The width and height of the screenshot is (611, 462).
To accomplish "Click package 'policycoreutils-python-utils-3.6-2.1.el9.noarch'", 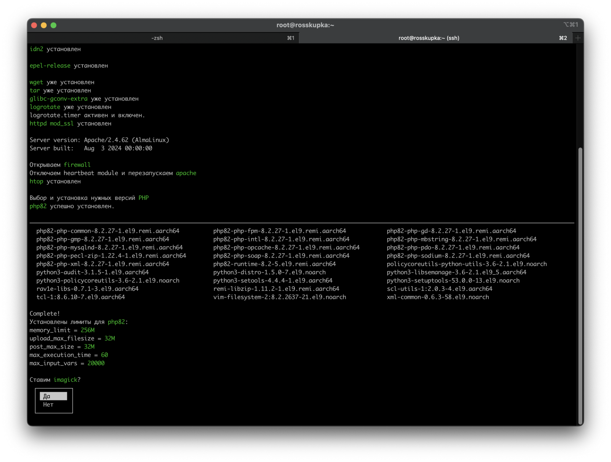I will pyautogui.click(x=467, y=264).
